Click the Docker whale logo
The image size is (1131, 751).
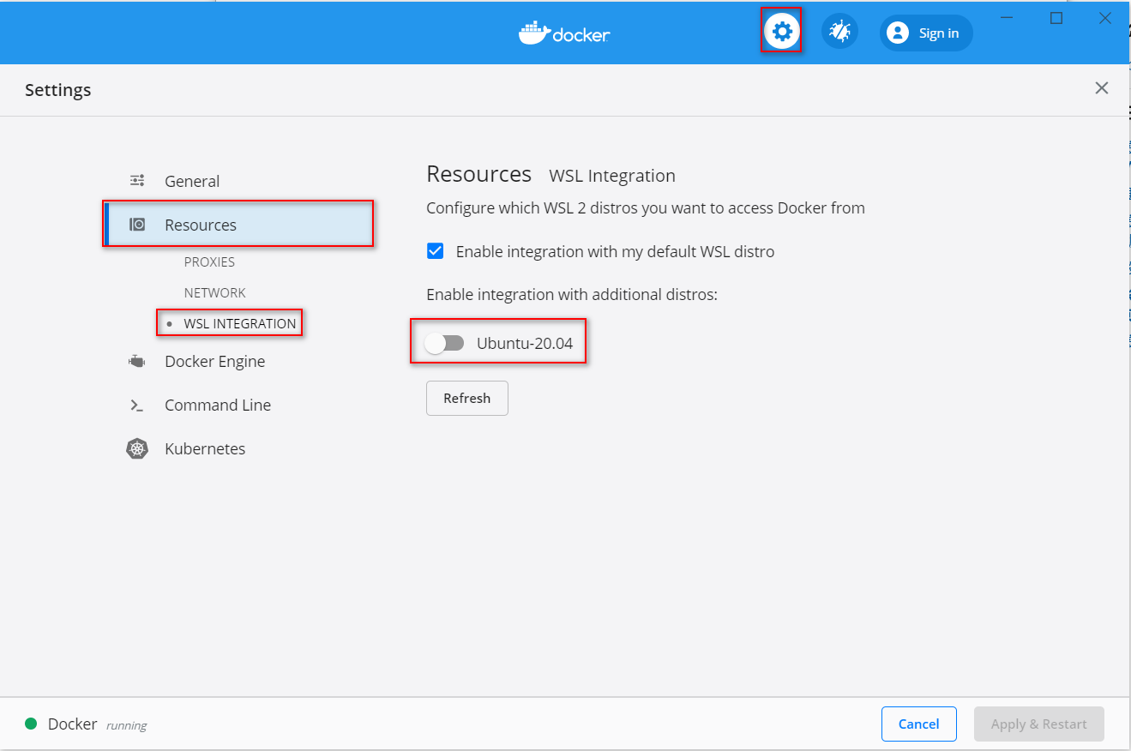coord(532,33)
